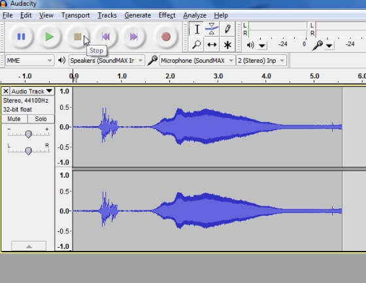366x283 pixels.
Task: Click the transport toolbar drag grip
Action: point(2,37)
